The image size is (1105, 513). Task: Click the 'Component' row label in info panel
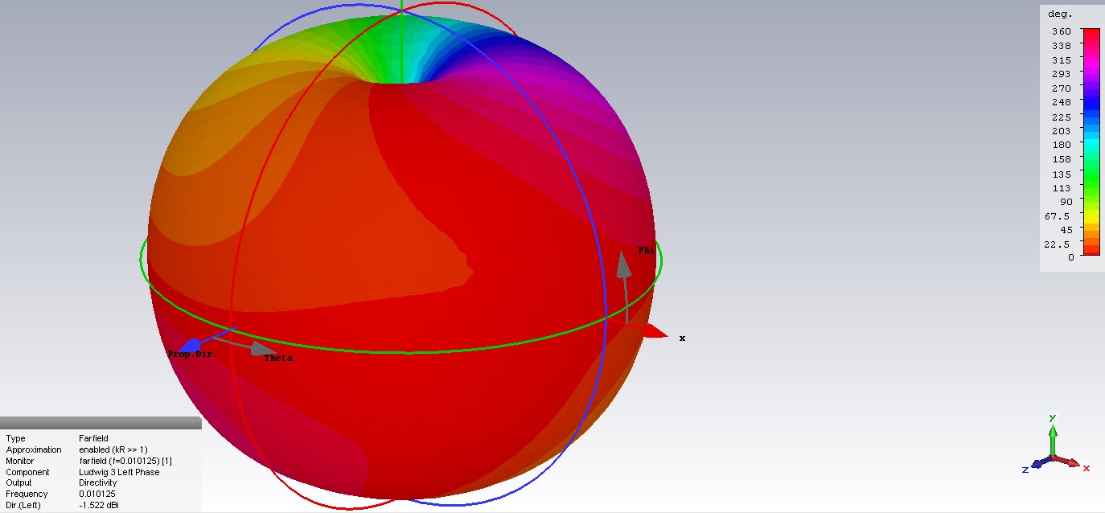[x=27, y=472]
